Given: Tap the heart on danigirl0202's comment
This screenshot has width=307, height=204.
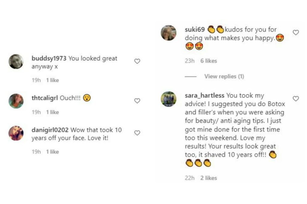Looking at the screenshot, I should (137, 133).
